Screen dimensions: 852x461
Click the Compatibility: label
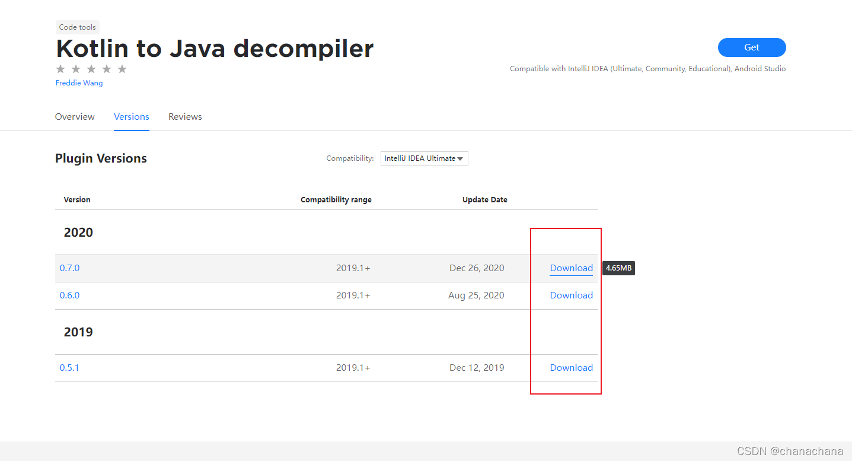350,158
